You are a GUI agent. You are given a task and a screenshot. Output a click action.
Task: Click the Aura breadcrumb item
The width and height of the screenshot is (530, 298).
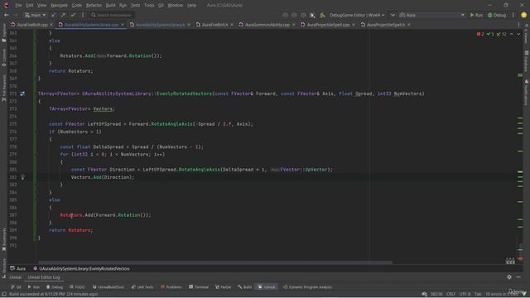click(18, 268)
